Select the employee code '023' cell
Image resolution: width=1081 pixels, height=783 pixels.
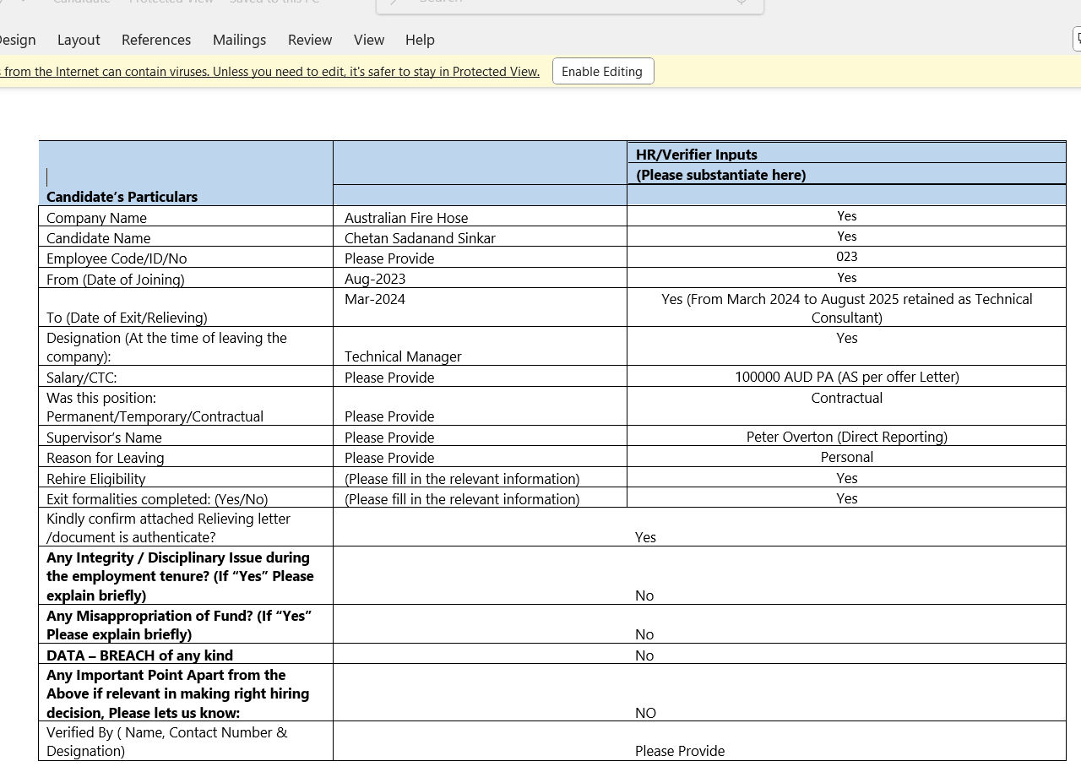846,257
